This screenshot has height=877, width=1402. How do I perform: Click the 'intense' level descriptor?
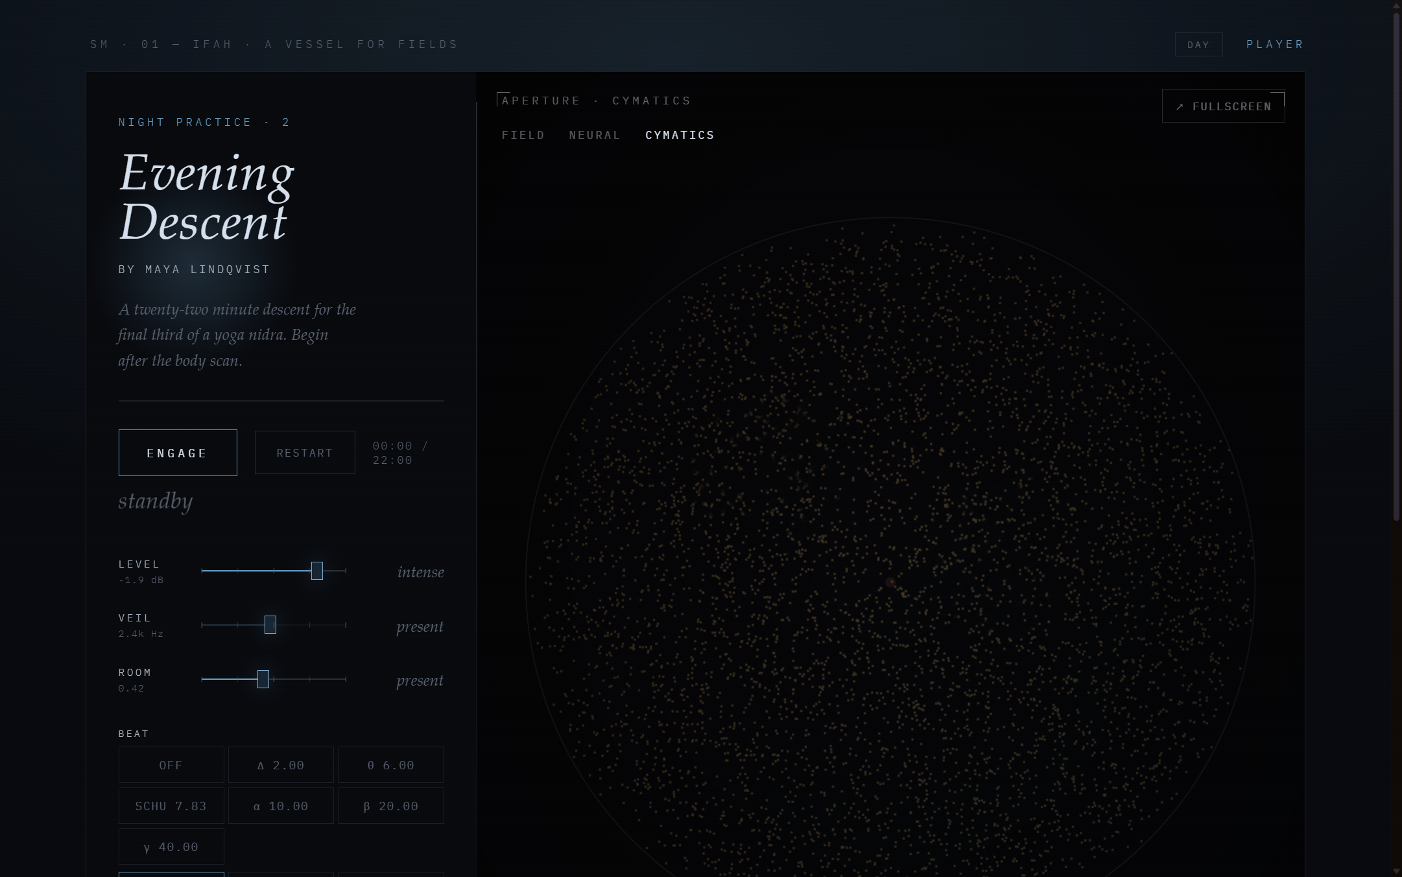(421, 572)
